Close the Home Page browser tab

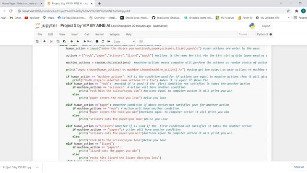coord(41,3)
